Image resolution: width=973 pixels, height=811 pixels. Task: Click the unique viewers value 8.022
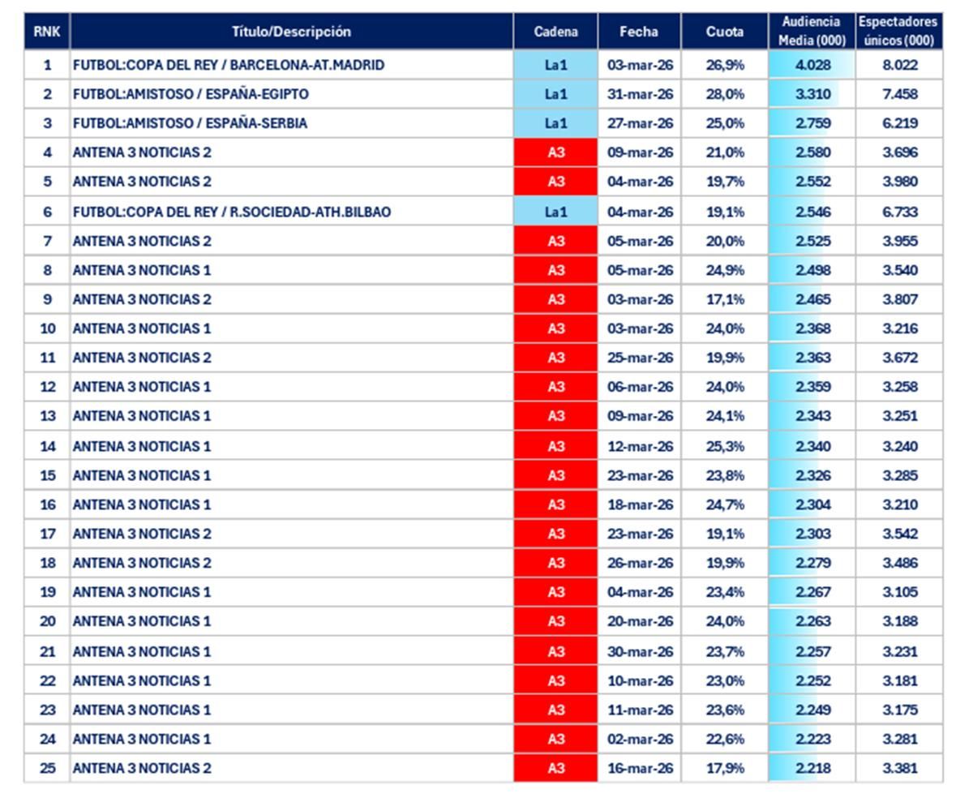pos(899,65)
